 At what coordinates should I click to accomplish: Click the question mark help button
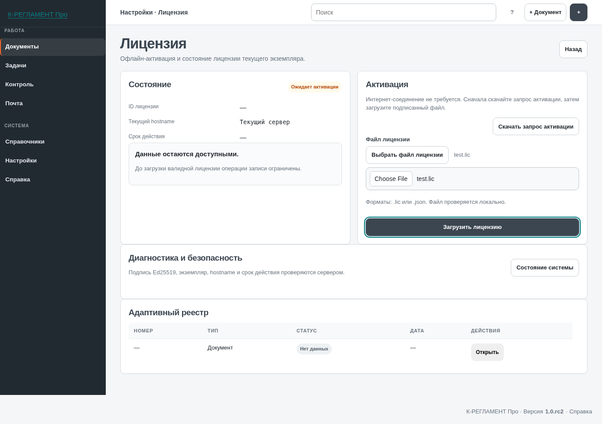[512, 12]
